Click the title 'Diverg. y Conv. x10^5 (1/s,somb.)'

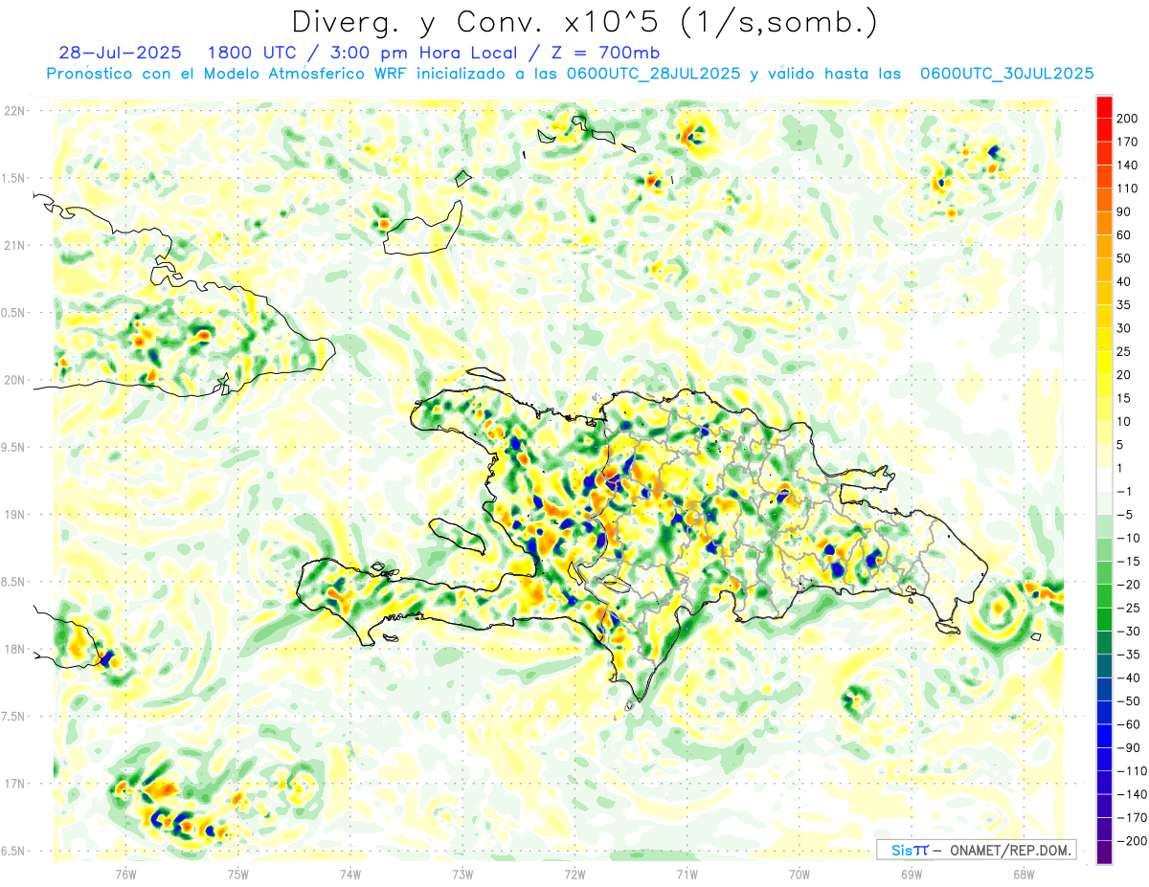(x=584, y=22)
